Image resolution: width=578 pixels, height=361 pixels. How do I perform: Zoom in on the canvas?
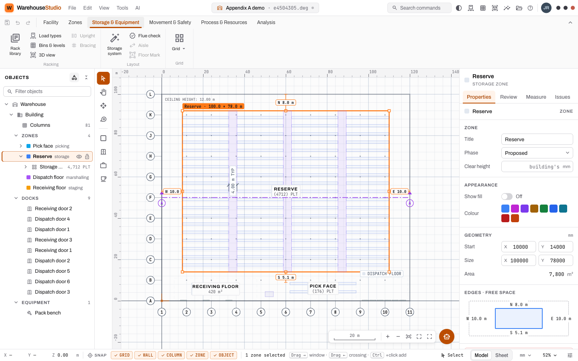coord(388,337)
